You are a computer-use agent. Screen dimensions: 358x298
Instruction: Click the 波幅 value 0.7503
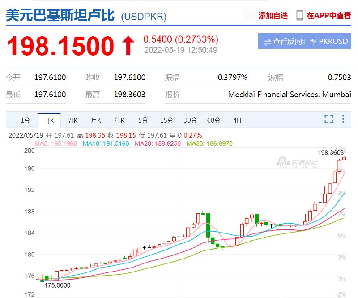[x=340, y=78]
